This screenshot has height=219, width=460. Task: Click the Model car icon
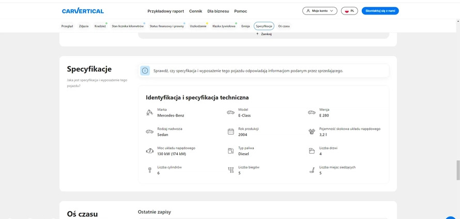tap(231, 112)
